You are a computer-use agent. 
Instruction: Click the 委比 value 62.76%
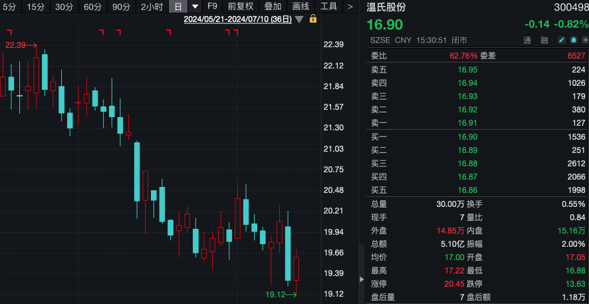[463, 56]
